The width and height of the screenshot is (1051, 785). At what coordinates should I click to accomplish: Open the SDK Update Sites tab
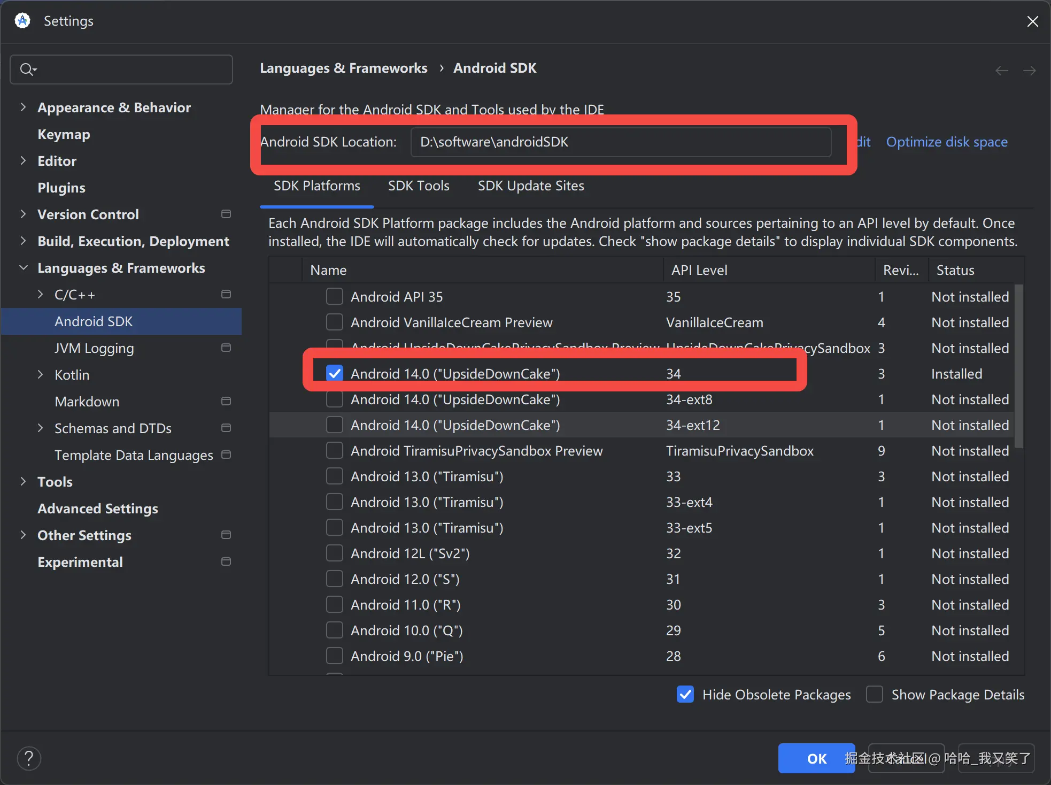(530, 186)
